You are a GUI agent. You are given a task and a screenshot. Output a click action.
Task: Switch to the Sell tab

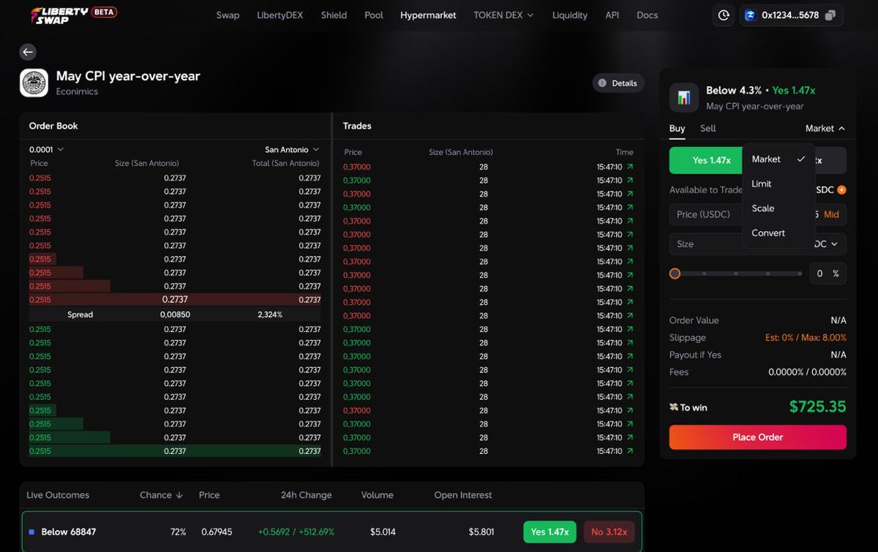708,129
